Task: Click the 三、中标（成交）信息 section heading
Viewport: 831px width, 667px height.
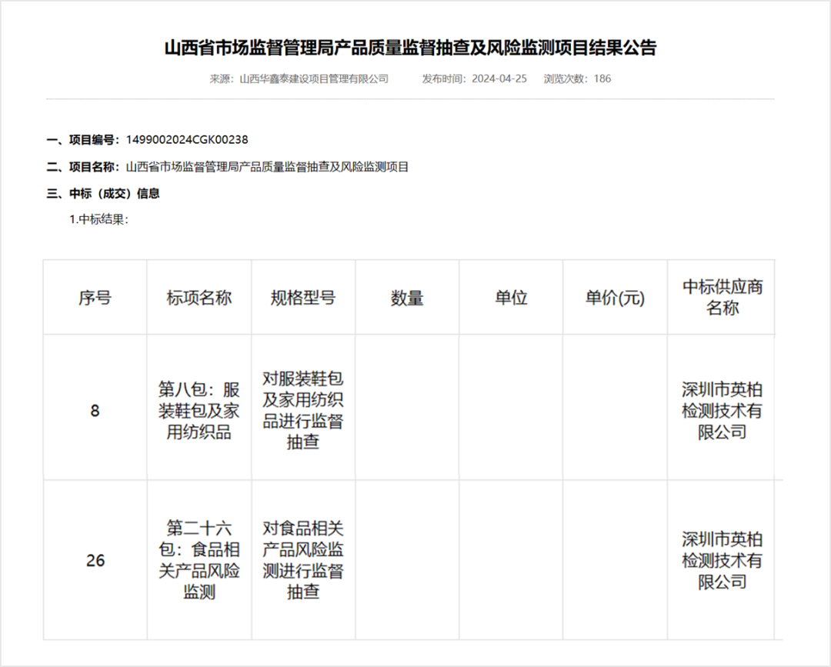Action: click(x=103, y=194)
